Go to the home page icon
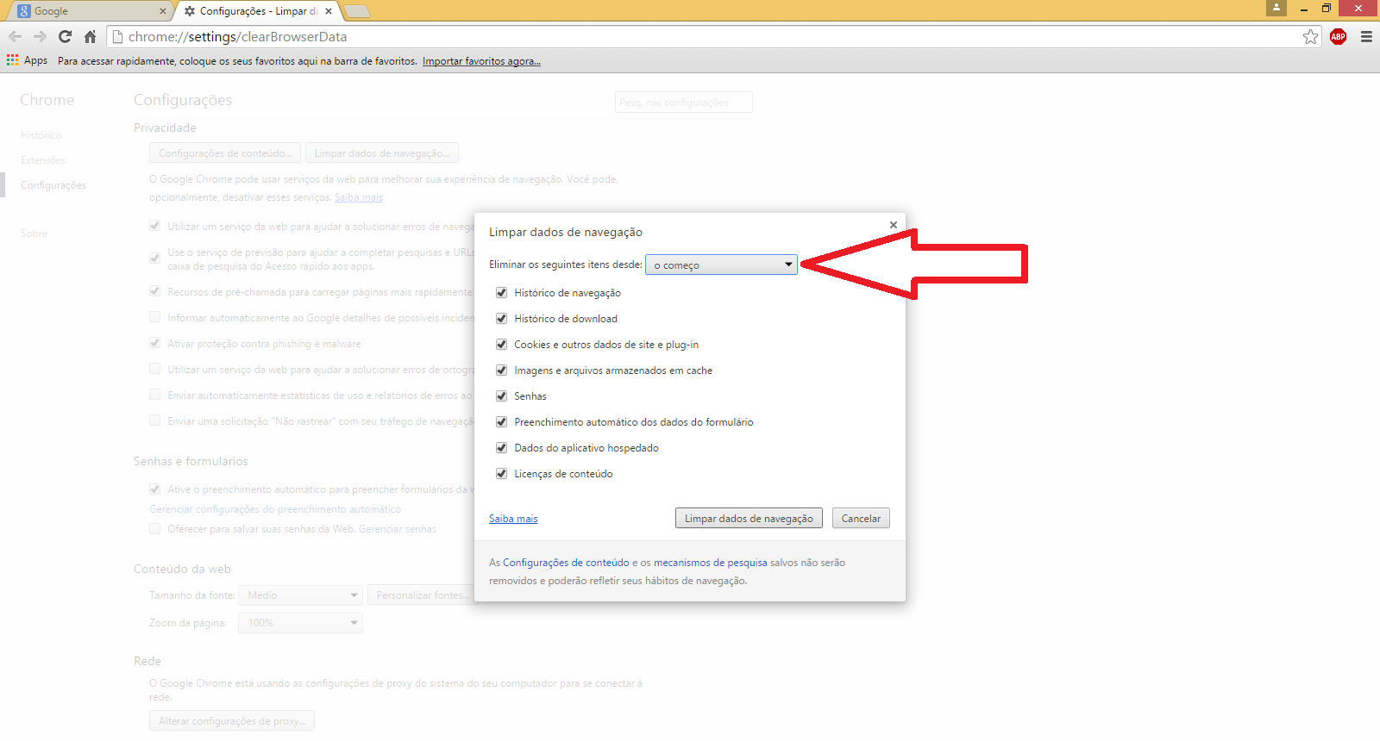Screen dimensions: 1380x741 tap(90, 37)
